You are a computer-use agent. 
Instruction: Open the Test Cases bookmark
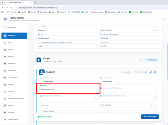pos(134,12)
